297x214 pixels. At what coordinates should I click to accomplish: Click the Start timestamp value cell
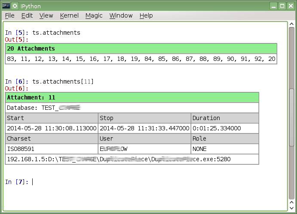[52, 128]
